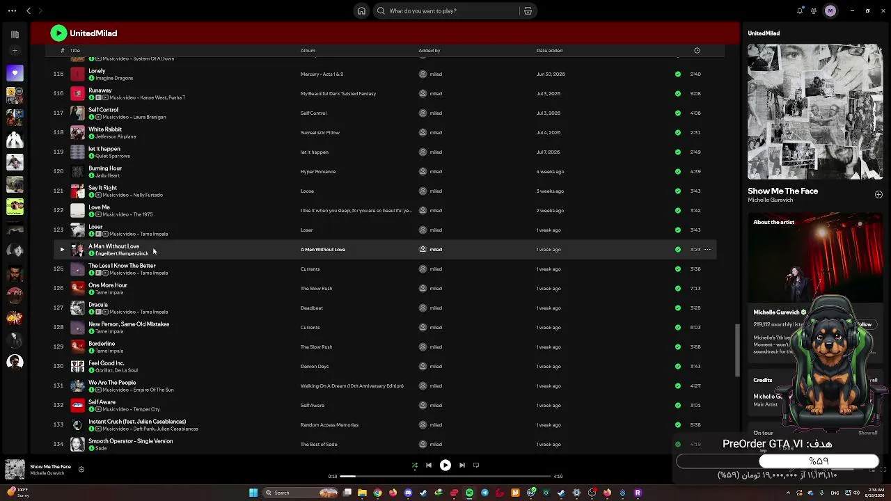The height and width of the screenshot is (501, 891).
Task: Toggle saved checkmark for Burning Hour
Action: (678, 171)
